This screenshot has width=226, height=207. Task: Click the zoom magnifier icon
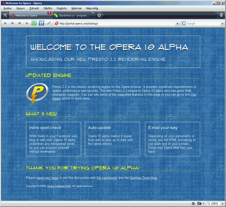coord(209,203)
